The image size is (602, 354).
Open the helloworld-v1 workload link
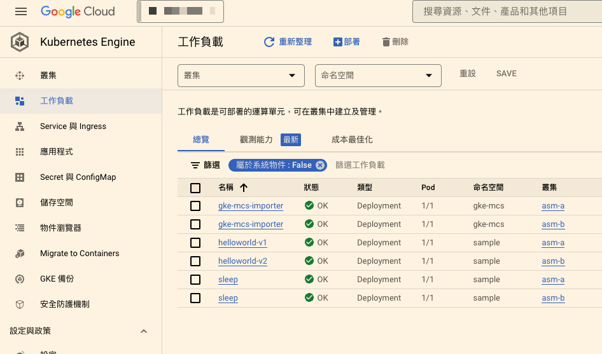242,242
